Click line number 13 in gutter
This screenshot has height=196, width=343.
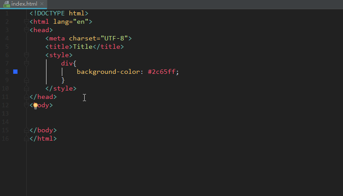(5, 113)
